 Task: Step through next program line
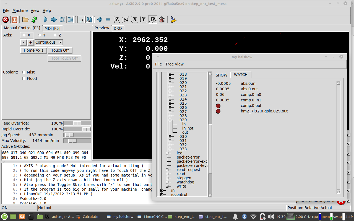54,20
